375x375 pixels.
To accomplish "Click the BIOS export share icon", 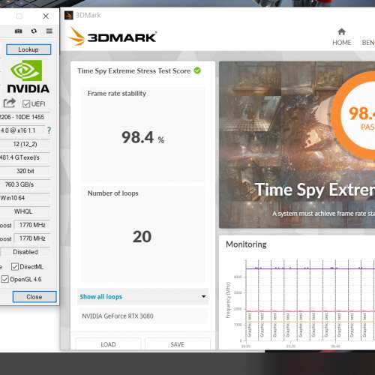I will point(10,103).
